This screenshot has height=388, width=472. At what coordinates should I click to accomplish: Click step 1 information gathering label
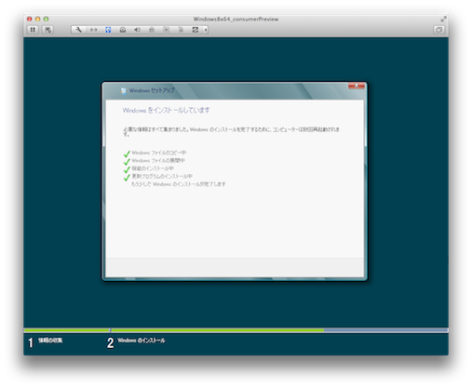click(x=50, y=341)
